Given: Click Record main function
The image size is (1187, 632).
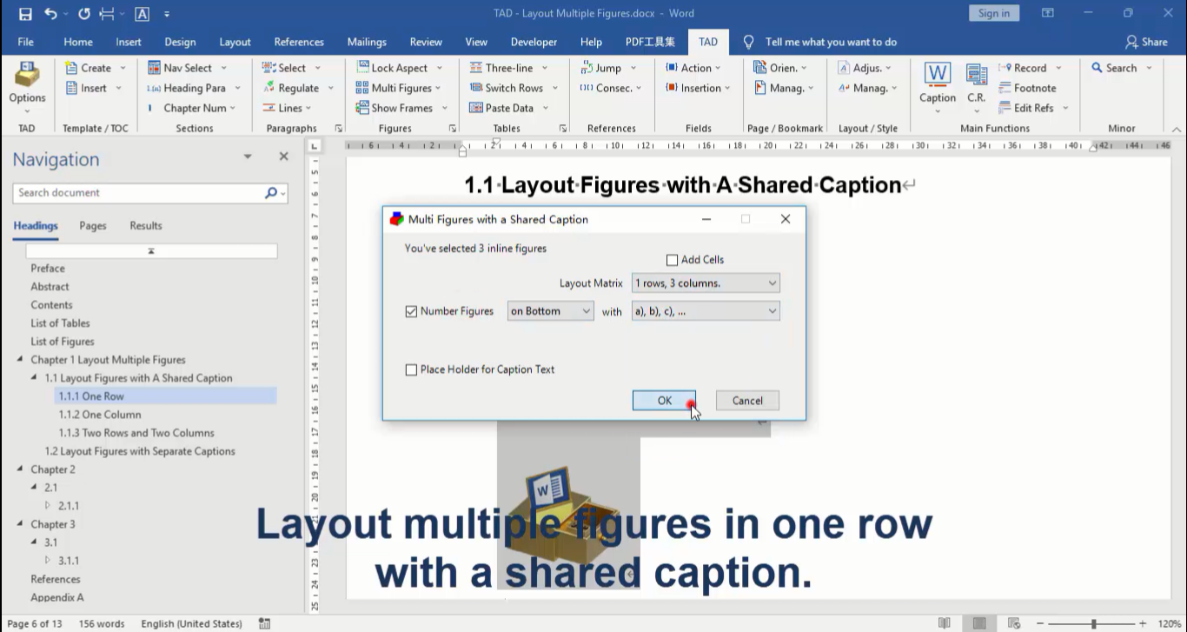Looking at the screenshot, I should [1030, 68].
